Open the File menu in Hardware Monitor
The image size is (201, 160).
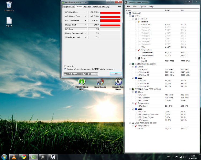pyautogui.click(x=129, y=6)
